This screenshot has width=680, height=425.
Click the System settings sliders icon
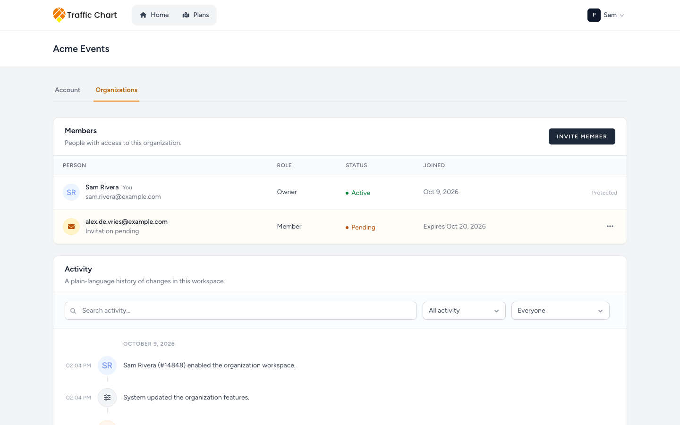pyautogui.click(x=107, y=398)
